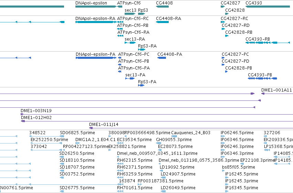293x193 pixels.
Task: Open BAC clone DME1-012H02
Action: [36, 118]
